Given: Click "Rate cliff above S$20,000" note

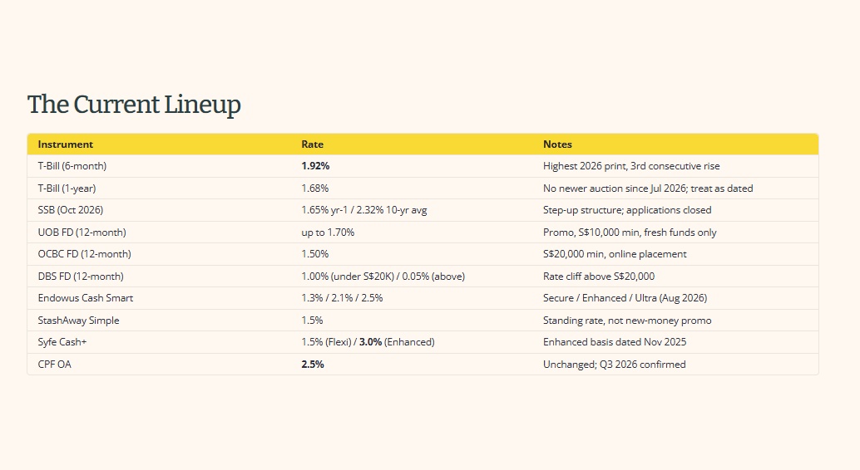Looking at the screenshot, I should 599,277.
